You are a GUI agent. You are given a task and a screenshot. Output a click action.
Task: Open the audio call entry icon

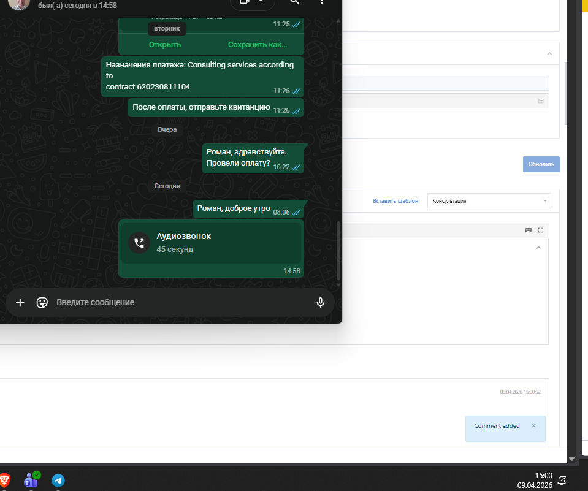click(139, 243)
